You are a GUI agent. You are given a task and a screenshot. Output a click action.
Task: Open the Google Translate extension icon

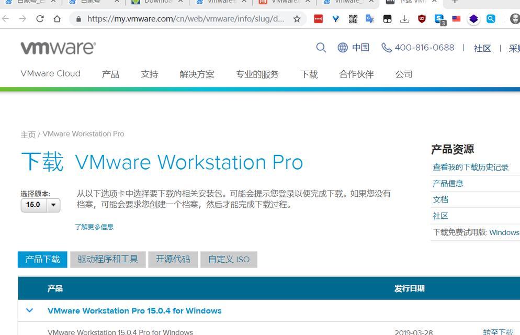coord(370,19)
